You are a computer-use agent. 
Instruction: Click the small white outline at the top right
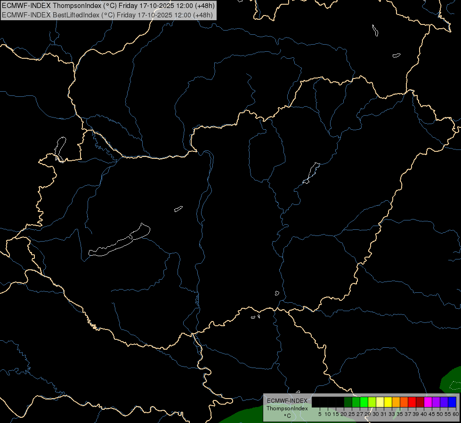375,30
